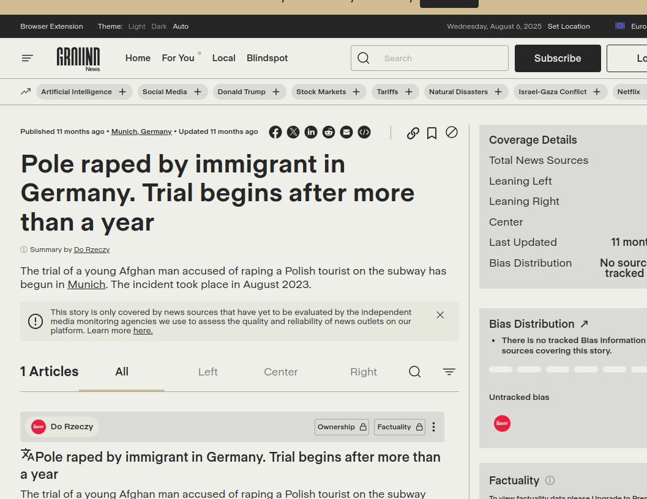Image resolution: width=647 pixels, height=499 pixels.
Task: Follow Israel-Gaza Conflict topic with plus
Action: coord(597,92)
